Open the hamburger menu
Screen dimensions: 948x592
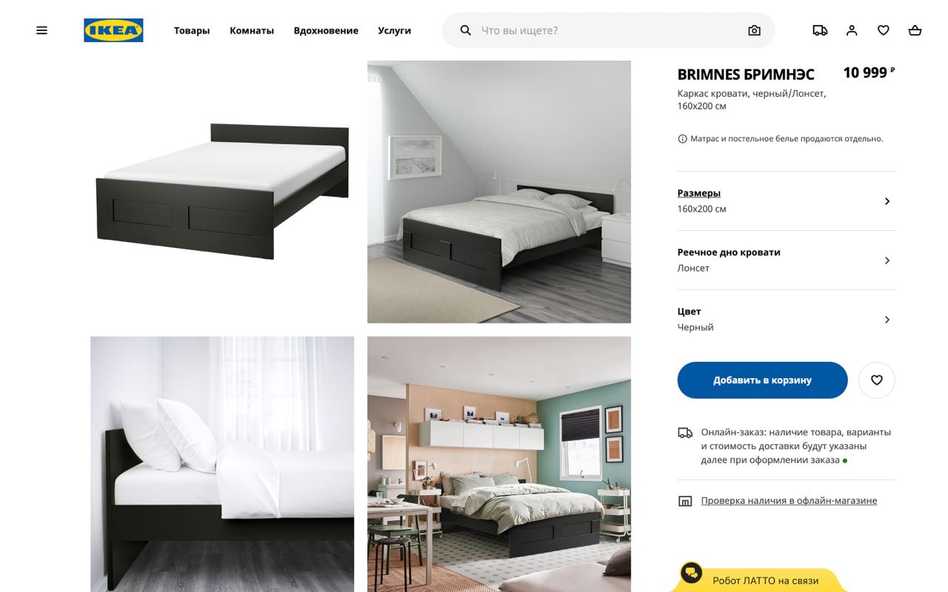[41, 30]
